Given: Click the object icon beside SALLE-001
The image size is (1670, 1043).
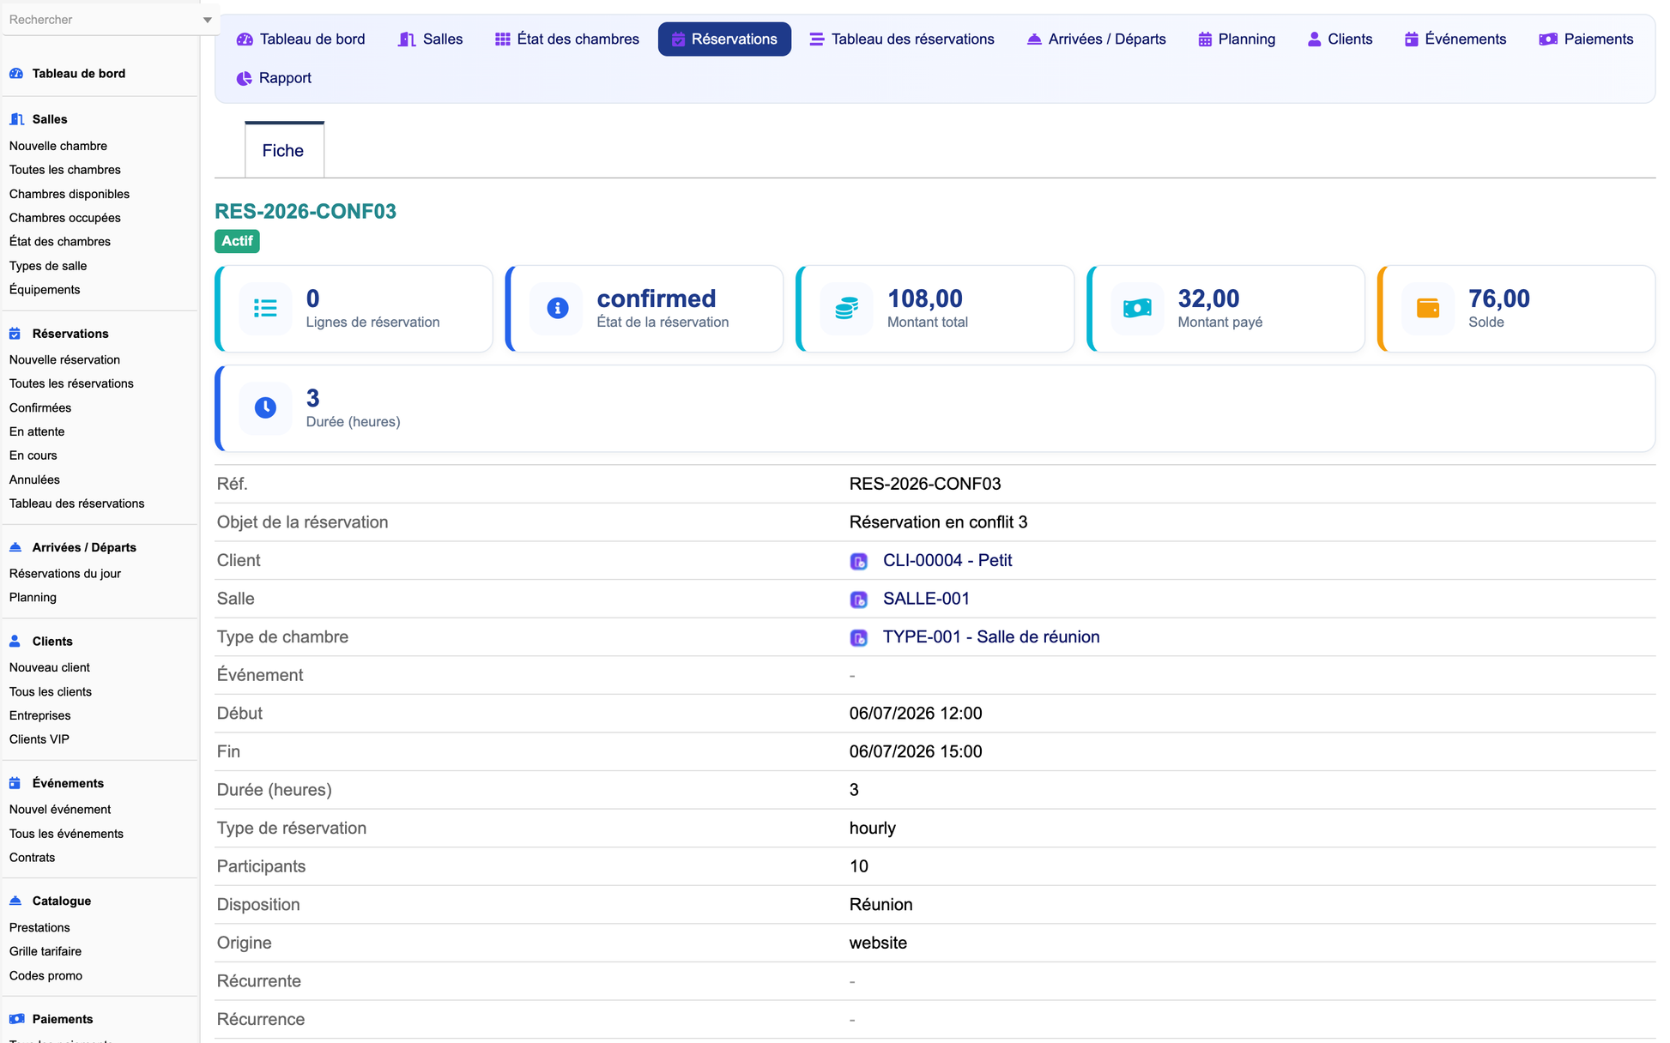Looking at the screenshot, I should pyautogui.click(x=858, y=600).
